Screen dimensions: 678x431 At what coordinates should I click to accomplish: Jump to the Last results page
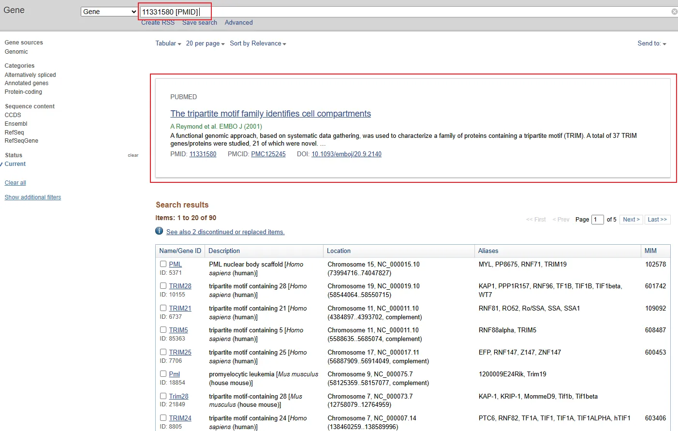click(657, 220)
